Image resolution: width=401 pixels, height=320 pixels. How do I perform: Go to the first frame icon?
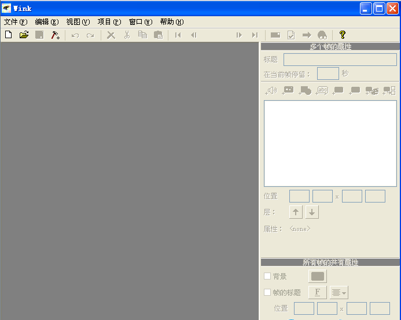(x=178, y=35)
